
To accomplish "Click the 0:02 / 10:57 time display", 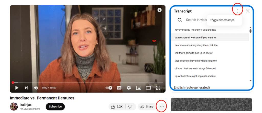I will (49, 88).
